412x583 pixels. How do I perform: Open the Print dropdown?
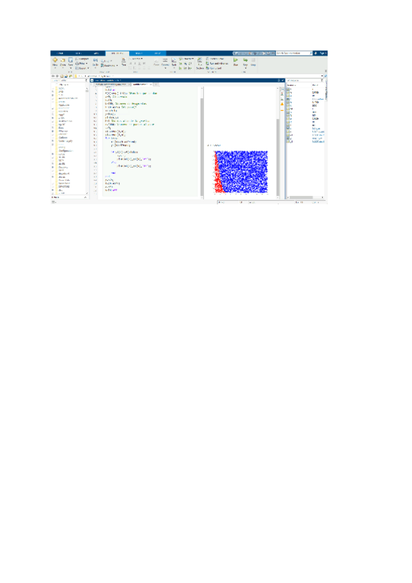coord(82,63)
